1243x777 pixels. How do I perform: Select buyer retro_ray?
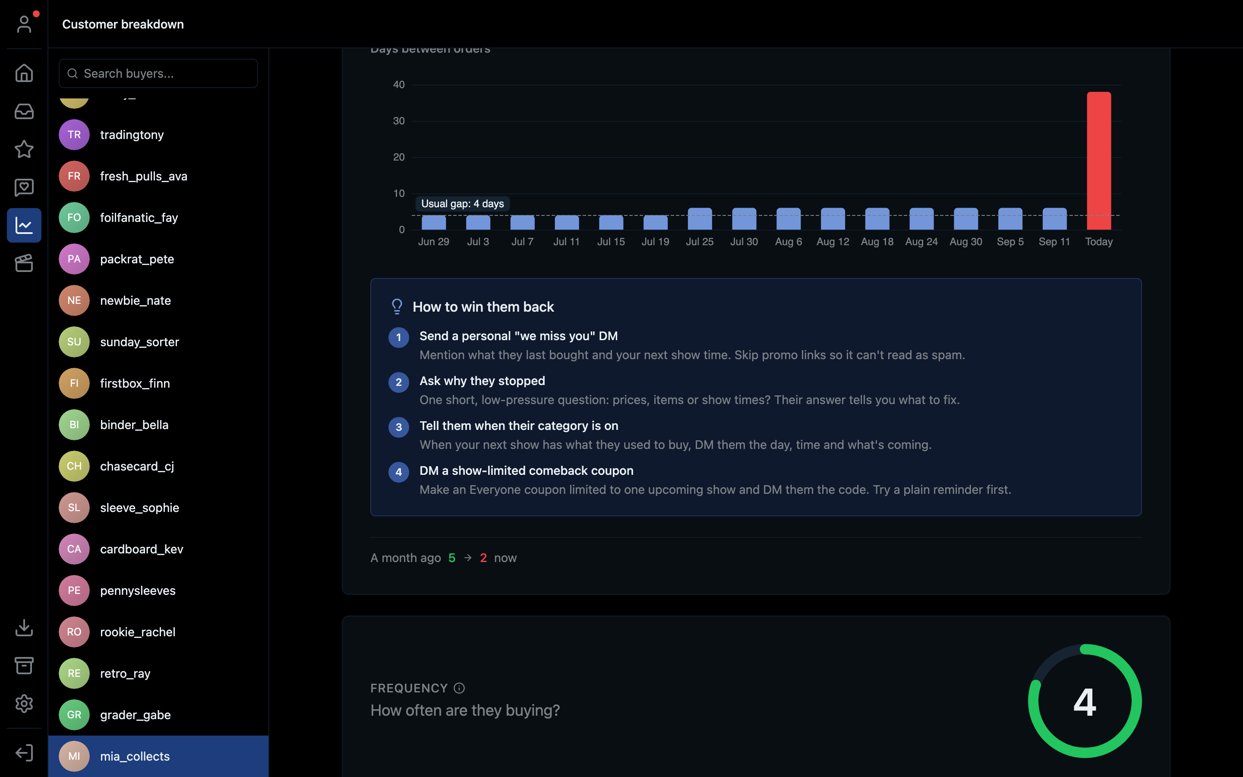[x=158, y=674]
